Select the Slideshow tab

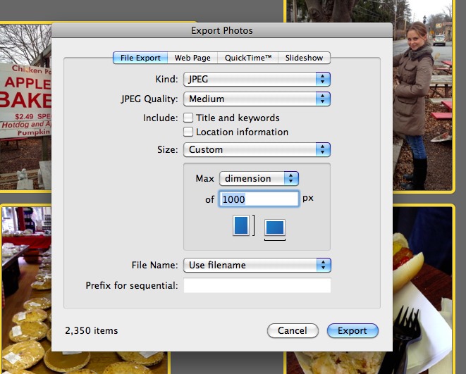tap(304, 58)
